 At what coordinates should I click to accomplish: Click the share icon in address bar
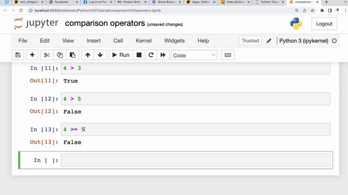[x=304, y=10]
